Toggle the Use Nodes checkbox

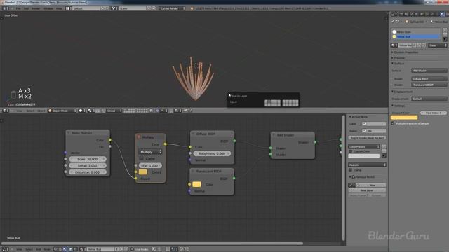coord(133,249)
